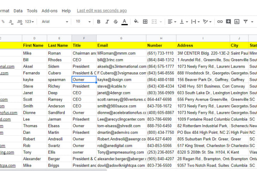Click the vertical align icon
Viewport: 257px width, 171px height.
[x=182, y=22]
